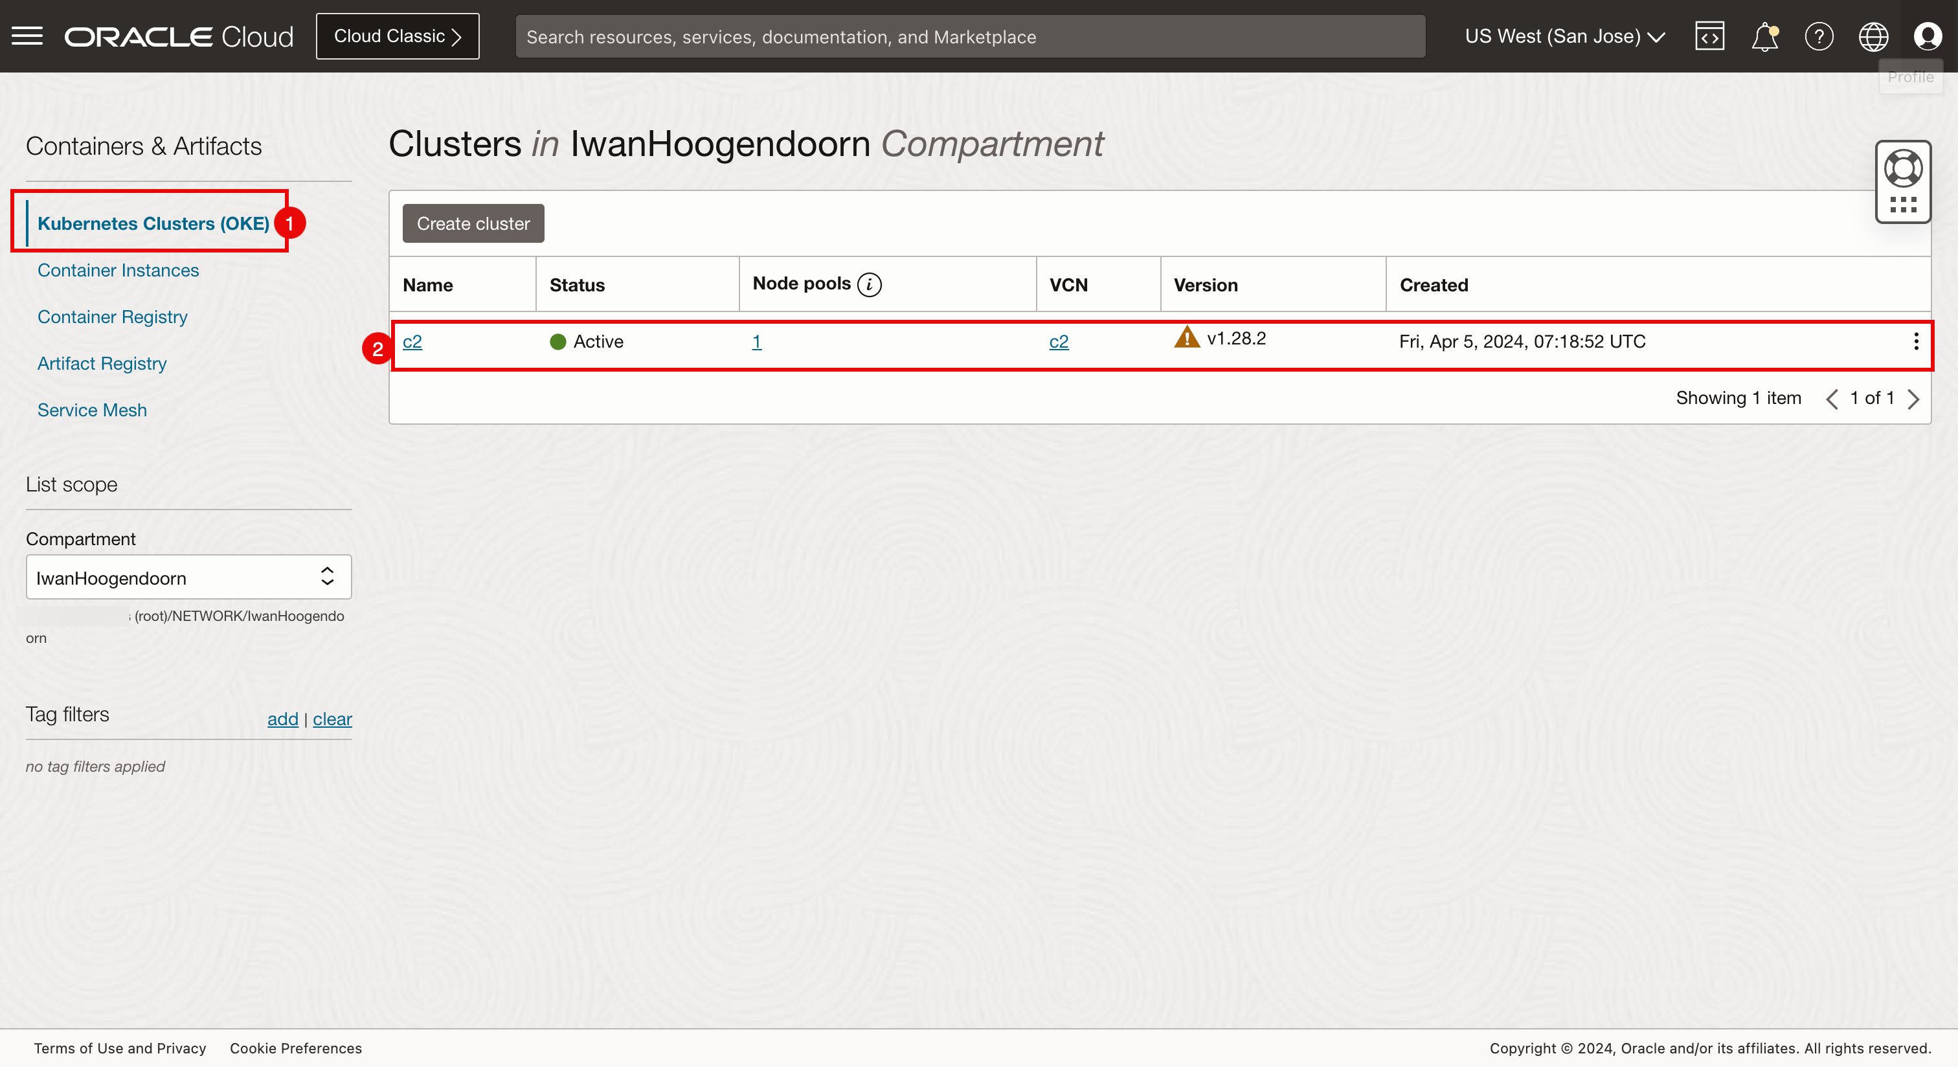Open the hamburger navigation menu
This screenshot has height=1067, width=1958.
27,36
